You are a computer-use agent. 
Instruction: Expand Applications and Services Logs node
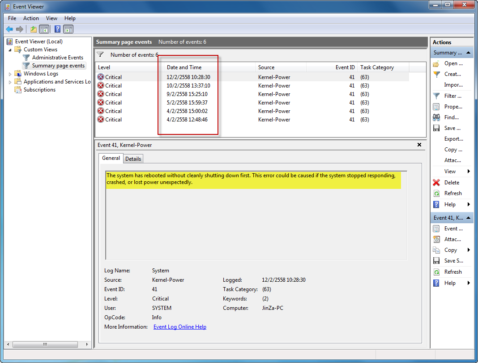(x=10, y=82)
